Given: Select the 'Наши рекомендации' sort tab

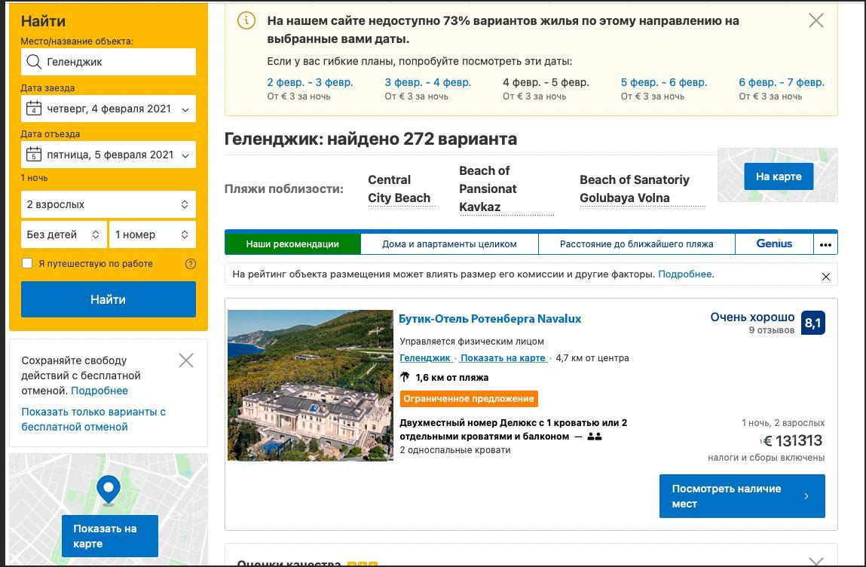Looking at the screenshot, I should (x=292, y=244).
